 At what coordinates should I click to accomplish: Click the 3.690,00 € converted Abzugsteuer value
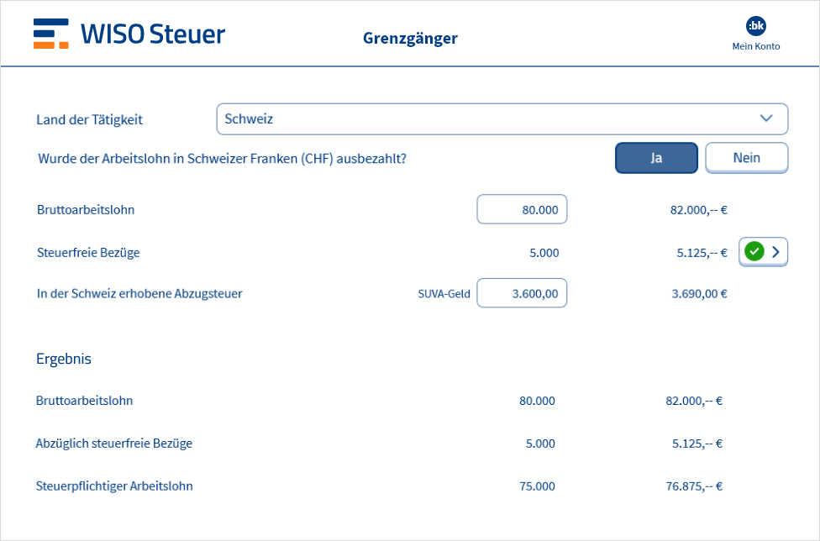pyautogui.click(x=699, y=294)
